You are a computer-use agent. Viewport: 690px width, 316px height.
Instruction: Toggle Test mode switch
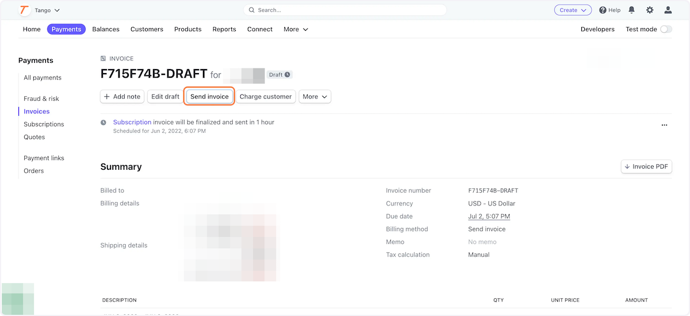[x=666, y=29]
